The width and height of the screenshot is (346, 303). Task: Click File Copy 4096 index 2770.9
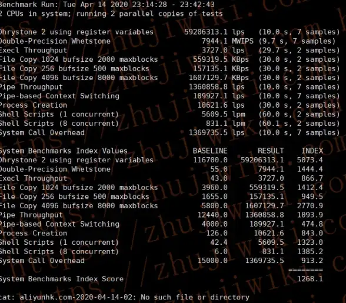coord(310,206)
